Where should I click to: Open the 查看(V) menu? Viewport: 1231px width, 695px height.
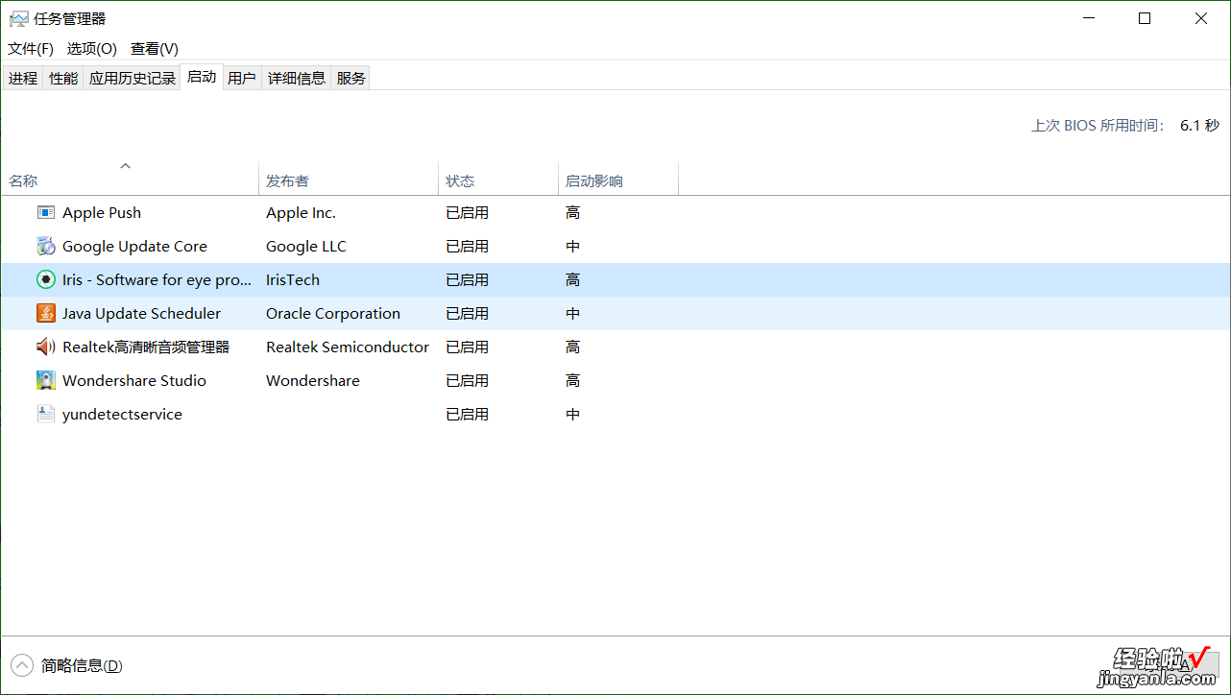point(155,48)
